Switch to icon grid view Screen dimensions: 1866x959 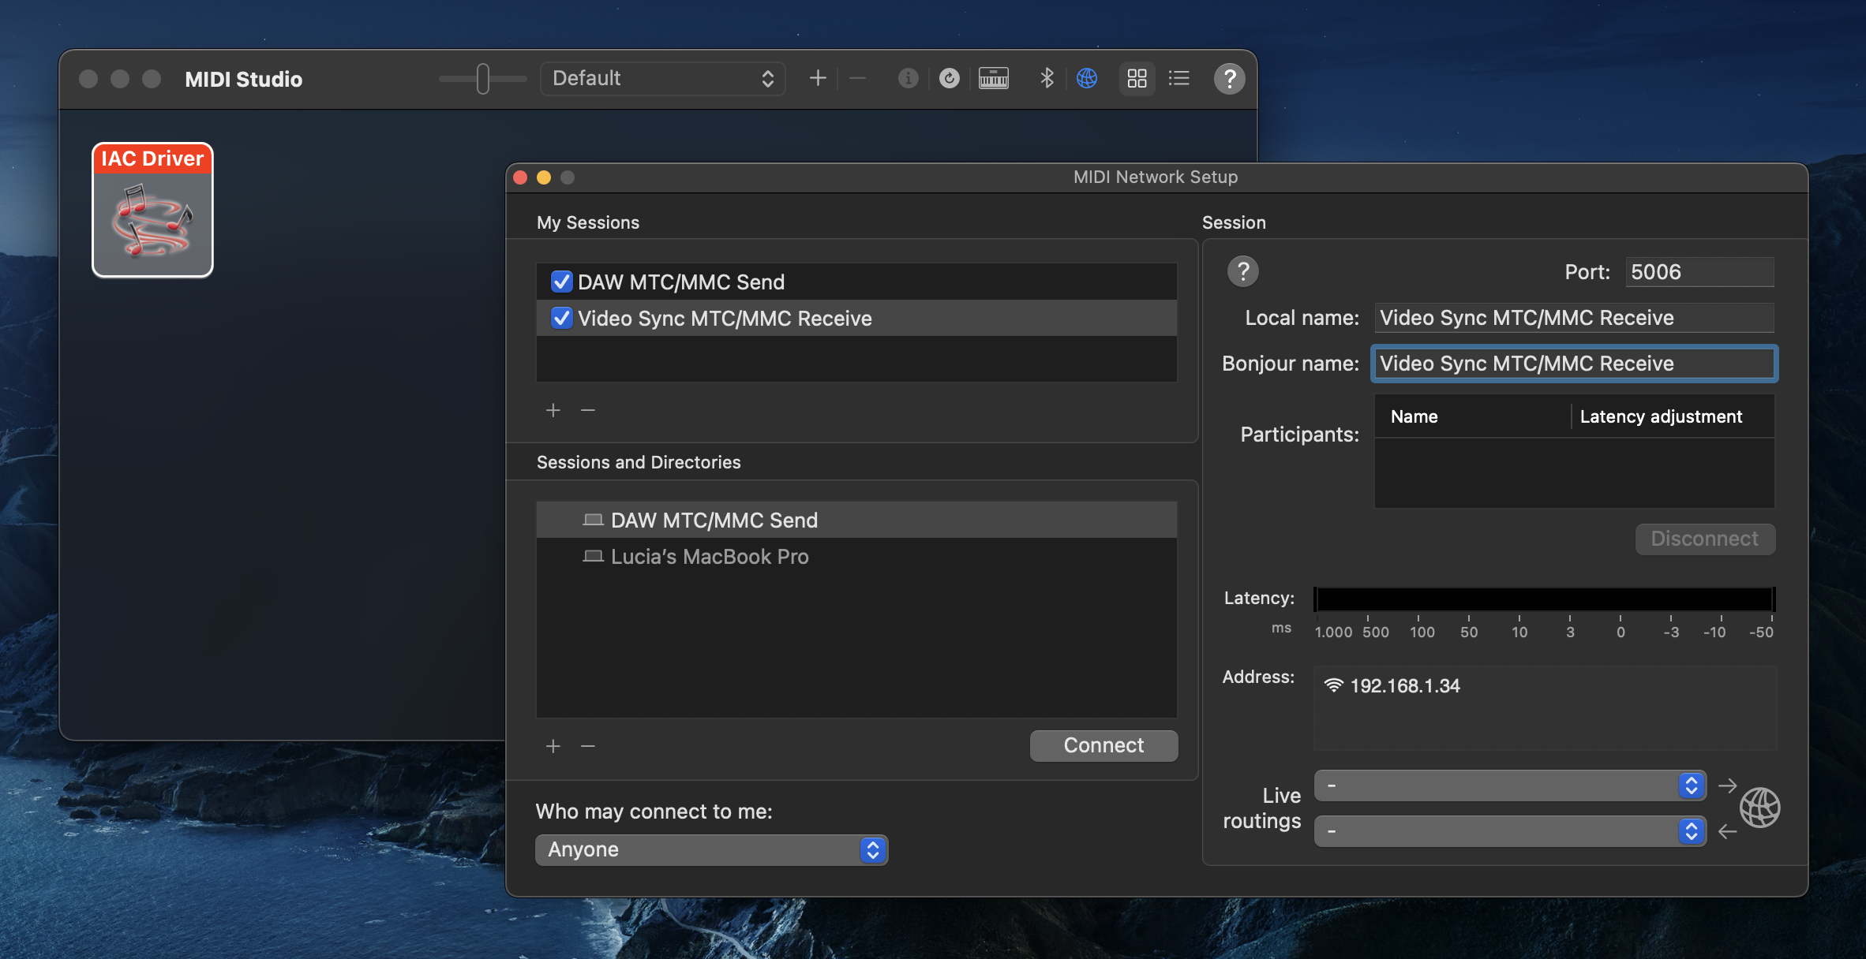(1137, 78)
